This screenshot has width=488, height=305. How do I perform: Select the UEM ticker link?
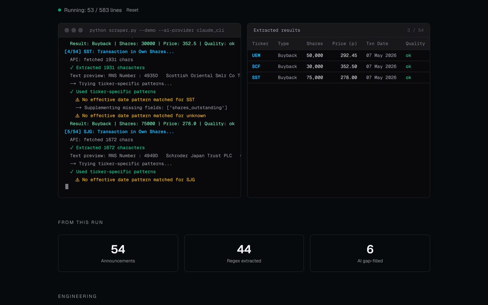point(256,55)
